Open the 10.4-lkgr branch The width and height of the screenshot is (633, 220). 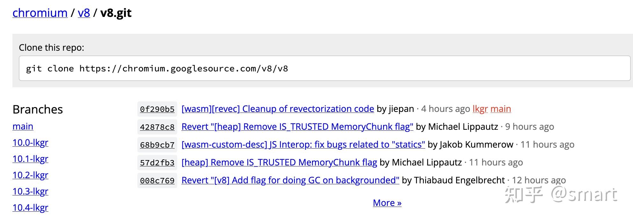click(x=30, y=208)
